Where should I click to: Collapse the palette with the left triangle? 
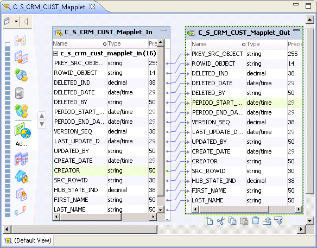tap(26, 21)
